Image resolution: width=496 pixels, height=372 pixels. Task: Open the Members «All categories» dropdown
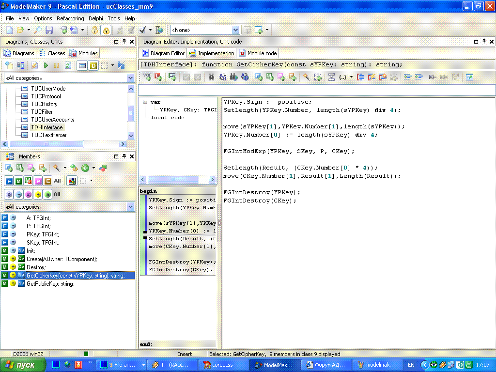[130, 207]
